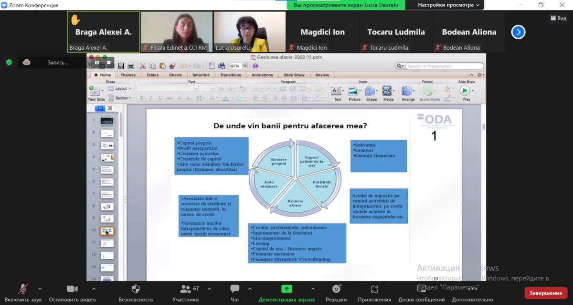The width and height of the screenshot is (573, 305).
Task: Toggle Bold formatting in Font group
Action: pos(141,98)
